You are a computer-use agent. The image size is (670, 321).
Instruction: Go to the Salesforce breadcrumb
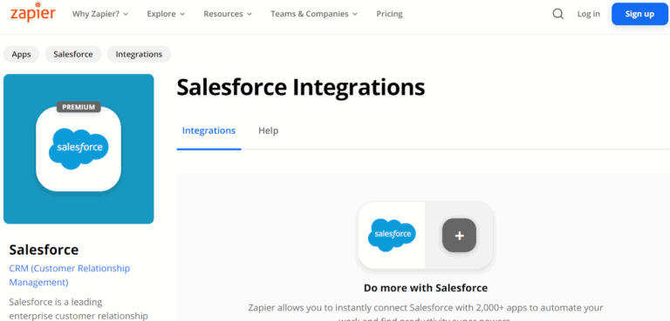click(x=73, y=55)
